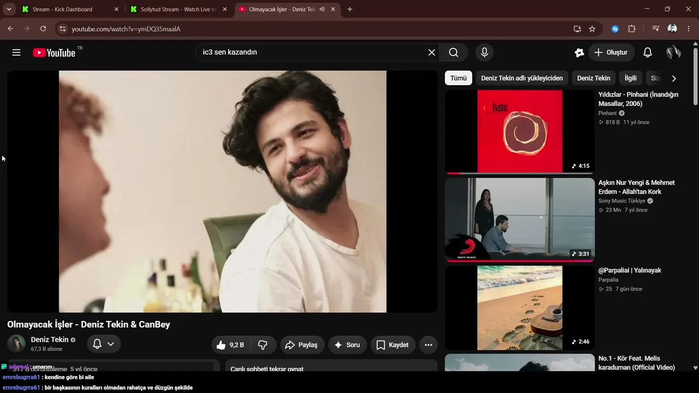The image size is (699, 393).
Task: Click the YouTube search magnifier button
Action: click(x=454, y=52)
